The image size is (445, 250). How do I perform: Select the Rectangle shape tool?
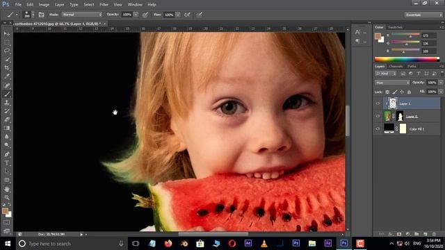(x=7, y=180)
